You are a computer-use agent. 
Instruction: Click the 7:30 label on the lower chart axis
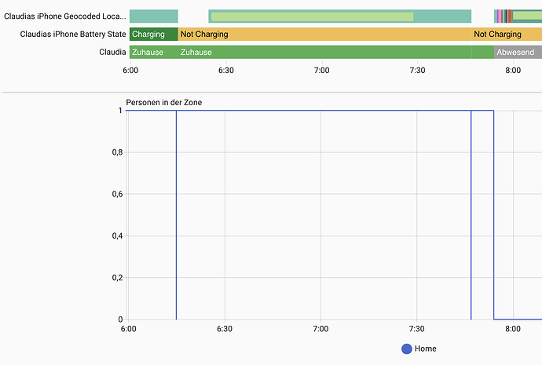point(417,329)
